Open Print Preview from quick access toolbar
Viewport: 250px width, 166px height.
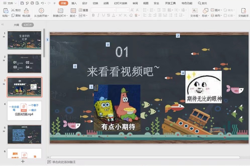coord(37,3)
